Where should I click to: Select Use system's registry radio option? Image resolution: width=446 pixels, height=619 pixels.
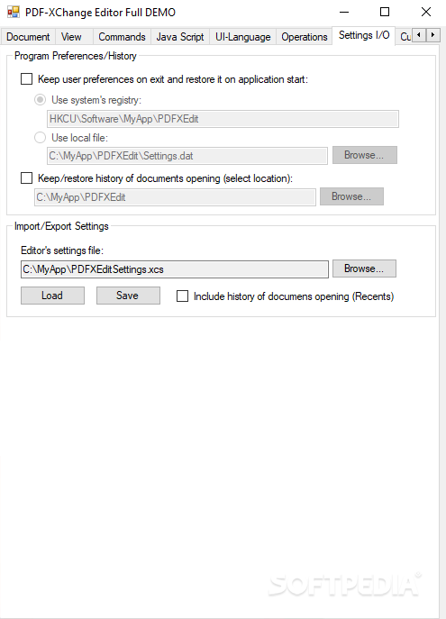tap(40, 100)
